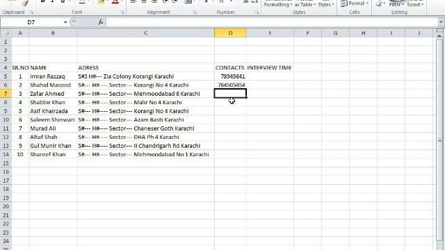Image resolution: width=445 pixels, height=250 pixels.
Task: Select the INTERVIEW TIME header cell
Action: 270,68
